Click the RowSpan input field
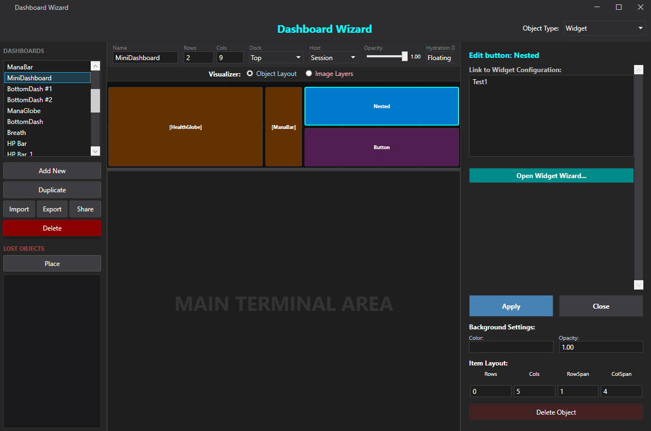651x431 pixels. point(578,391)
